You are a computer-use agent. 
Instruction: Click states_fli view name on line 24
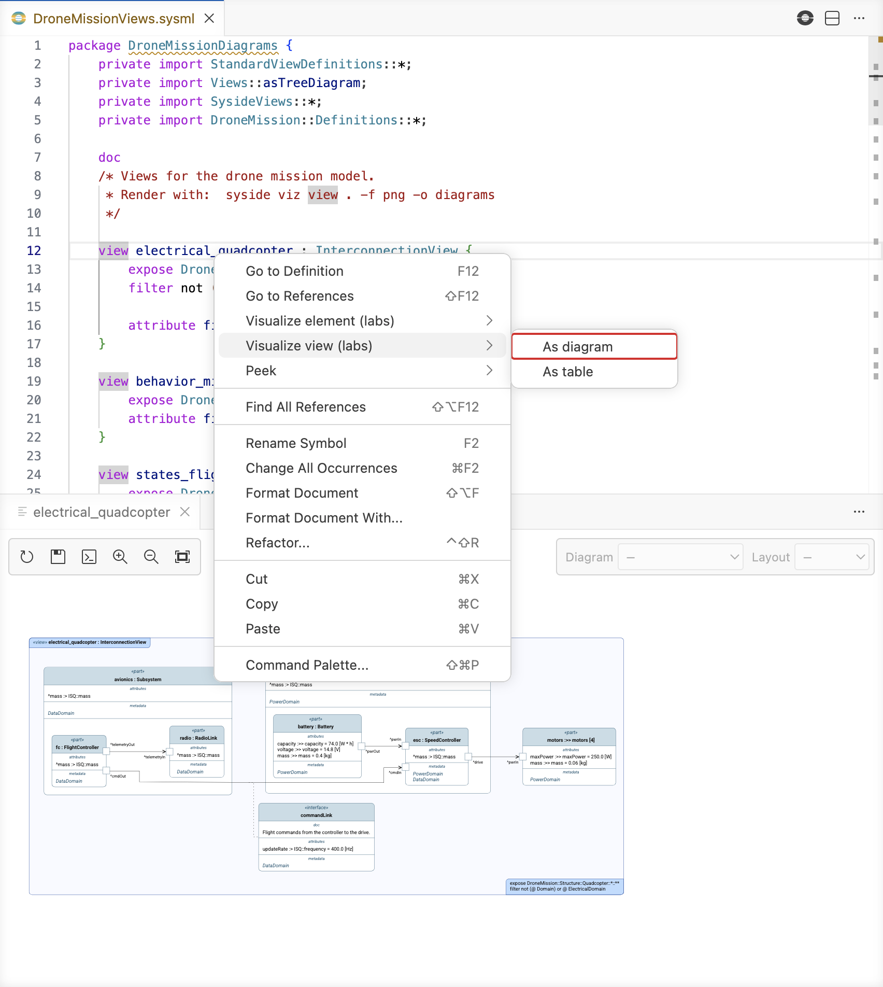175,475
